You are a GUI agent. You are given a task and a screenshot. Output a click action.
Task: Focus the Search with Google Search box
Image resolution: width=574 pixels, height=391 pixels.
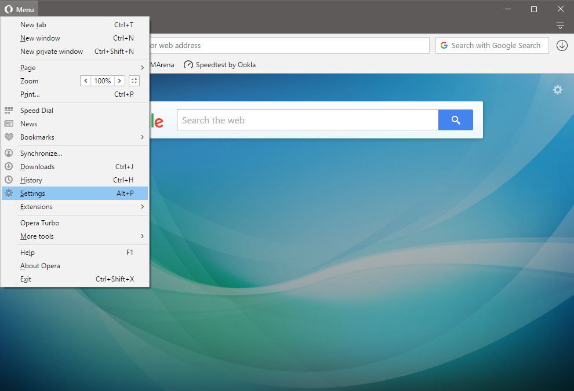click(492, 45)
